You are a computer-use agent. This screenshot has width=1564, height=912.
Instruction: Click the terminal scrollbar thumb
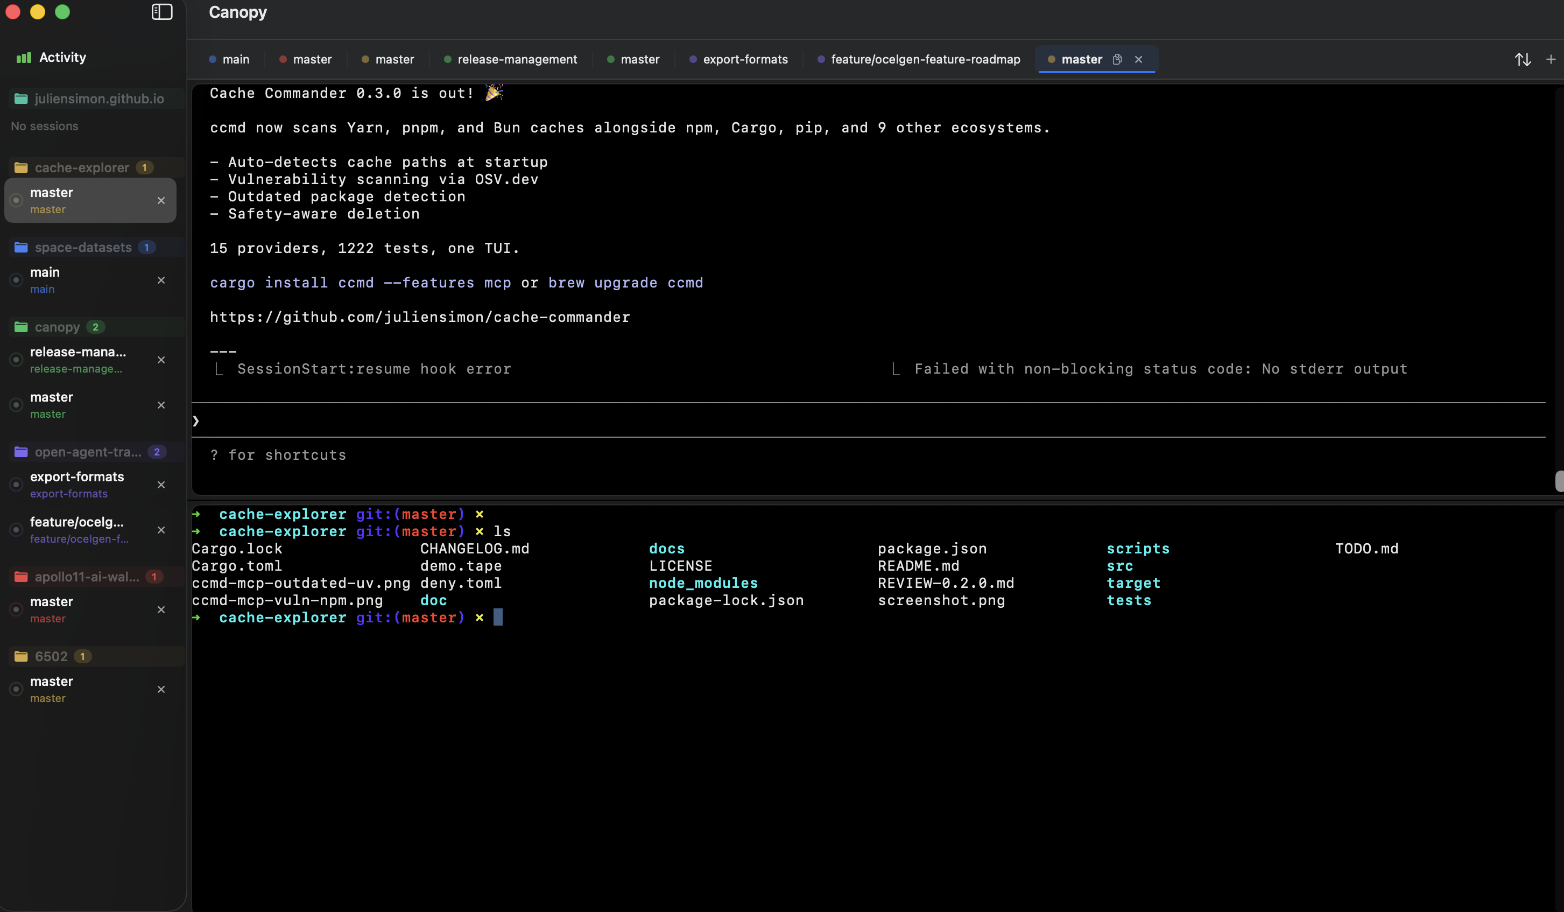pos(1559,481)
